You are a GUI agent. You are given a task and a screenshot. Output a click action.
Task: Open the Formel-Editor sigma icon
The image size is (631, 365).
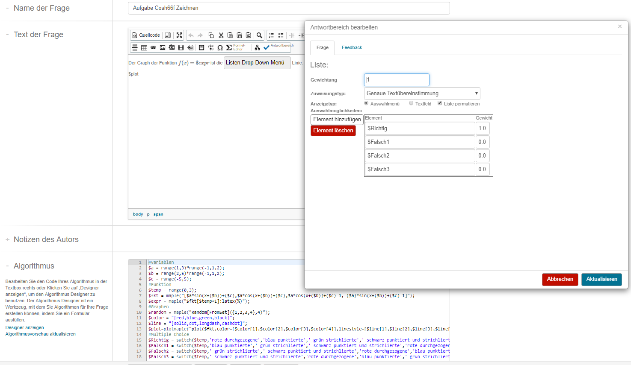(229, 47)
